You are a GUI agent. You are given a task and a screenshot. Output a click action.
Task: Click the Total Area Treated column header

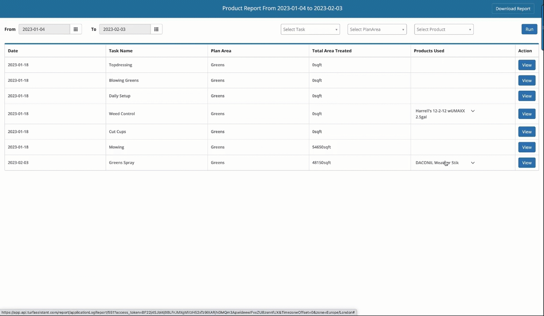coord(332,50)
